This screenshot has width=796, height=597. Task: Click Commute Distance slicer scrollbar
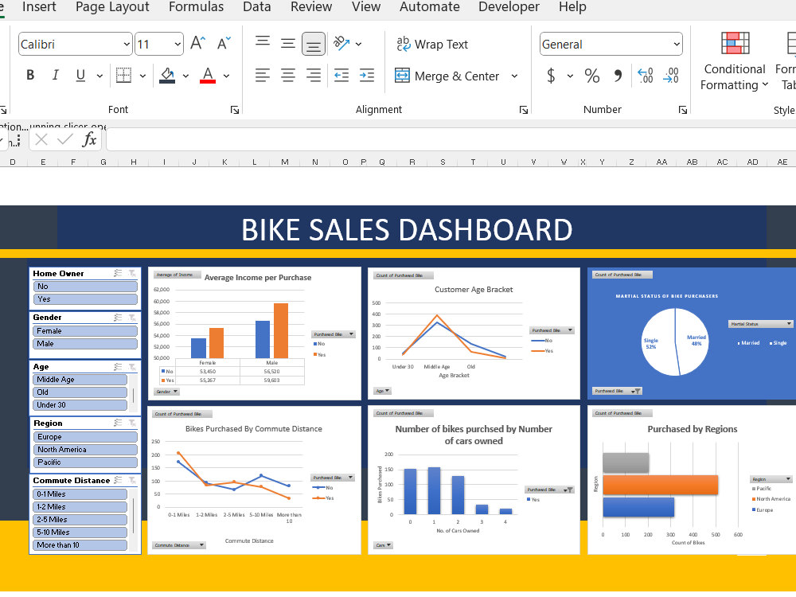tap(134, 515)
